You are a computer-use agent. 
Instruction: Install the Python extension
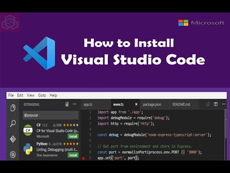tap(73, 155)
